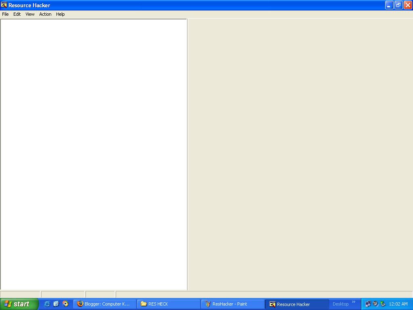Switch to RES HECK folder window
The width and height of the screenshot is (413, 310).
pos(169,304)
